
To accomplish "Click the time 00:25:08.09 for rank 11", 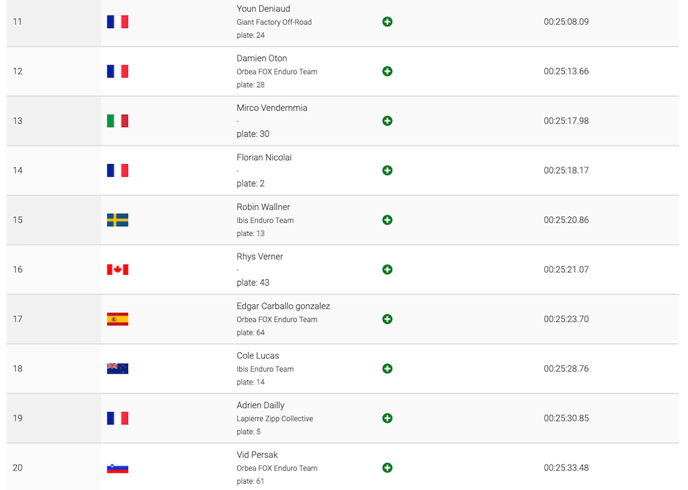I will click(x=566, y=22).
